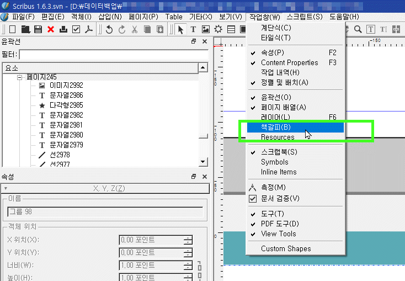Toggle View Tools toolbar visibility
Screen dimensions: 405x281
click(x=295, y=234)
